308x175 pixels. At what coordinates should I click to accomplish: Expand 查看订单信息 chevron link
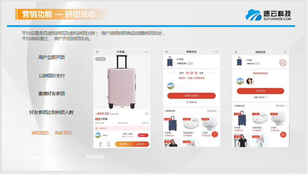260,97
